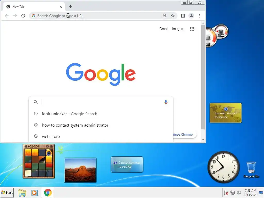Click the analog clock gadget
Image resolution: width=264 pixels, height=198 pixels.
(224, 167)
